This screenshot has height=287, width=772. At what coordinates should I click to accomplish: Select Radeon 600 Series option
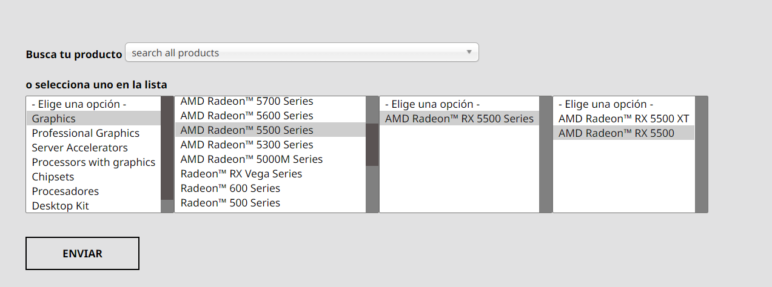[230, 188]
